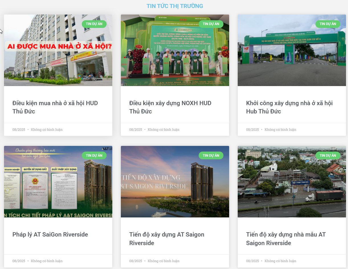Click date '08/2025' on 'Khởi công xây dựng nhà ở xã hội' card
This screenshot has width=348, height=269.
253,130
